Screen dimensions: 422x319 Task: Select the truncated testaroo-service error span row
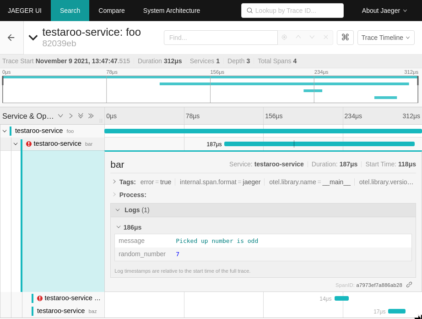pos(72,298)
